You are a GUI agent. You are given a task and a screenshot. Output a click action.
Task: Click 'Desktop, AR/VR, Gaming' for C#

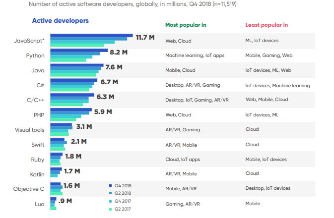[x=193, y=85]
